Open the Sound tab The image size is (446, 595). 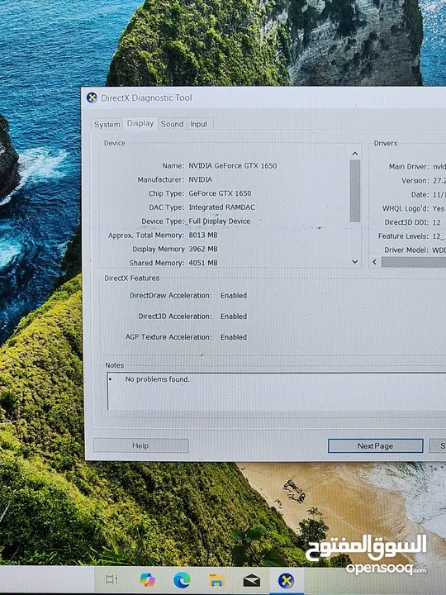172,124
